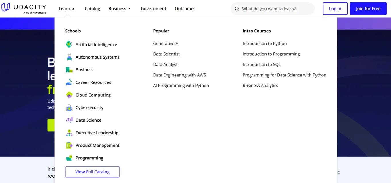
Task: Click the Artificial Intelligence school icon
Action: [x=69, y=44]
